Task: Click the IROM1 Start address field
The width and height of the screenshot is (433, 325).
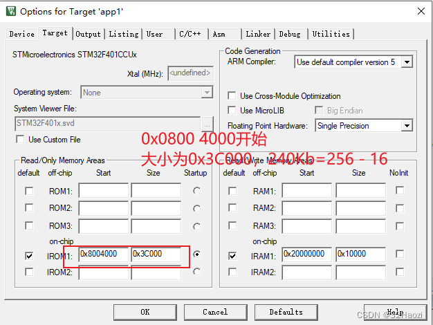Action: coord(102,254)
